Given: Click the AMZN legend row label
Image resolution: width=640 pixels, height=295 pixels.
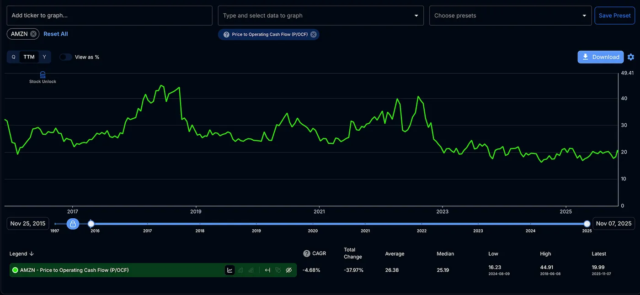Looking at the screenshot, I should [x=75, y=270].
